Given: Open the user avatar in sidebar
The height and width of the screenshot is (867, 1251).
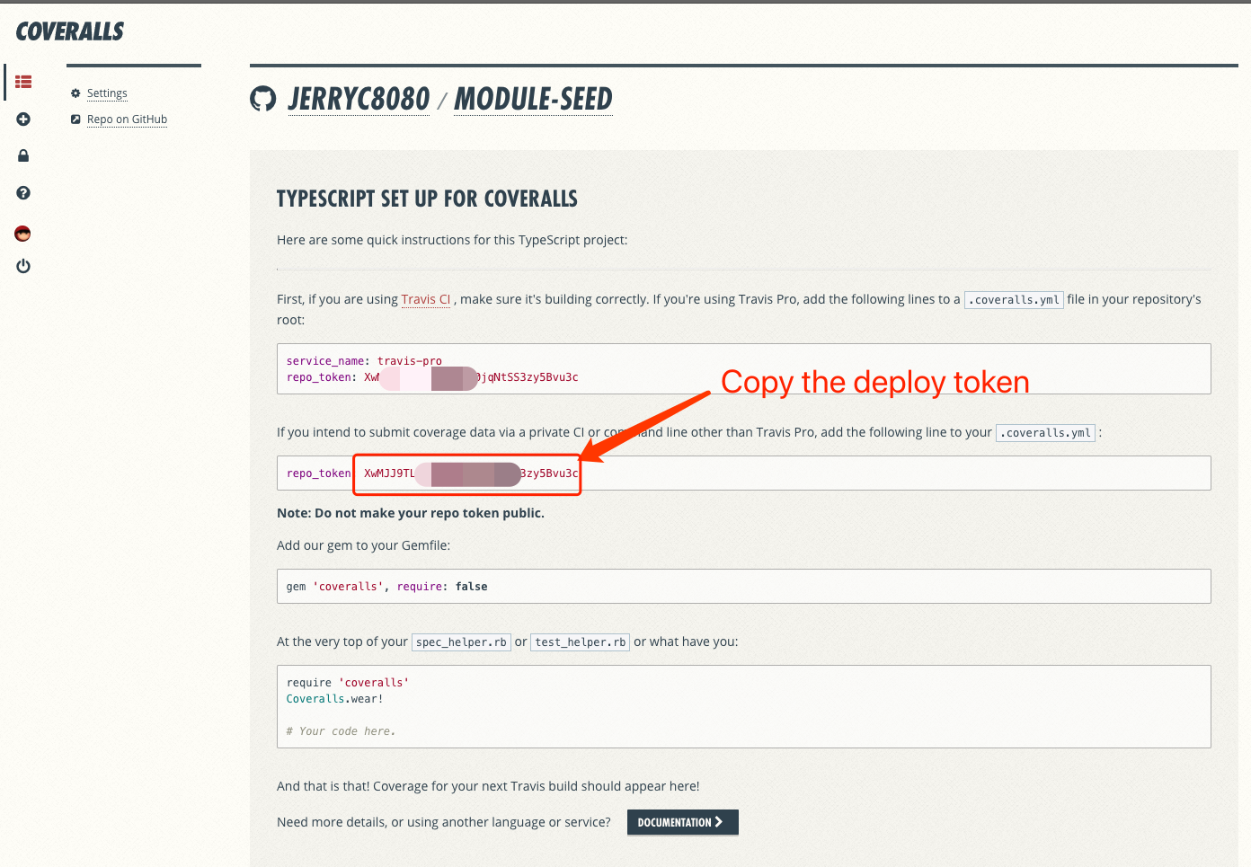Looking at the screenshot, I should pos(23,234).
